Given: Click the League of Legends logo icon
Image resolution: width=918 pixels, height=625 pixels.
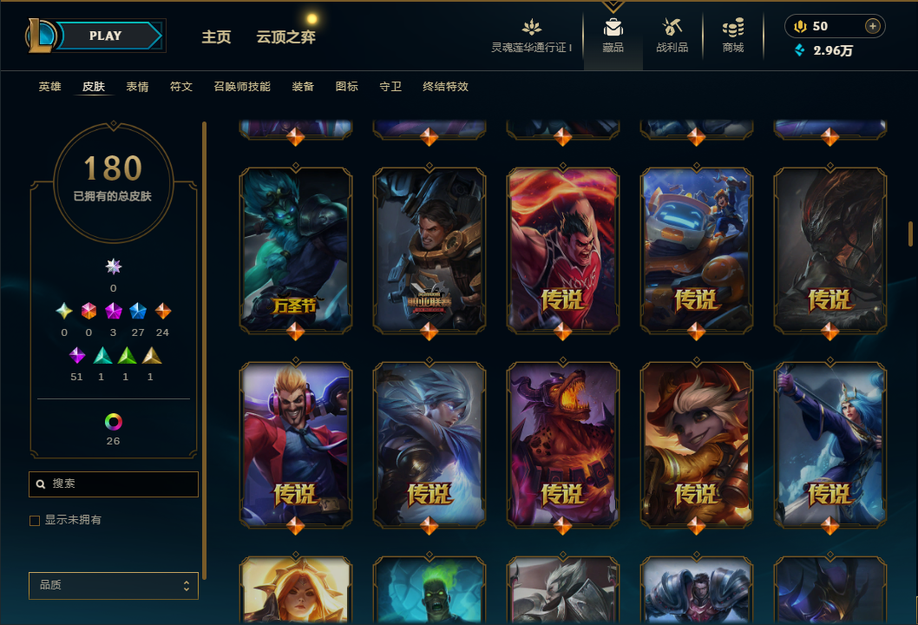Looking at the screenshot, I should pyautogui.click(x=40, y=35).
